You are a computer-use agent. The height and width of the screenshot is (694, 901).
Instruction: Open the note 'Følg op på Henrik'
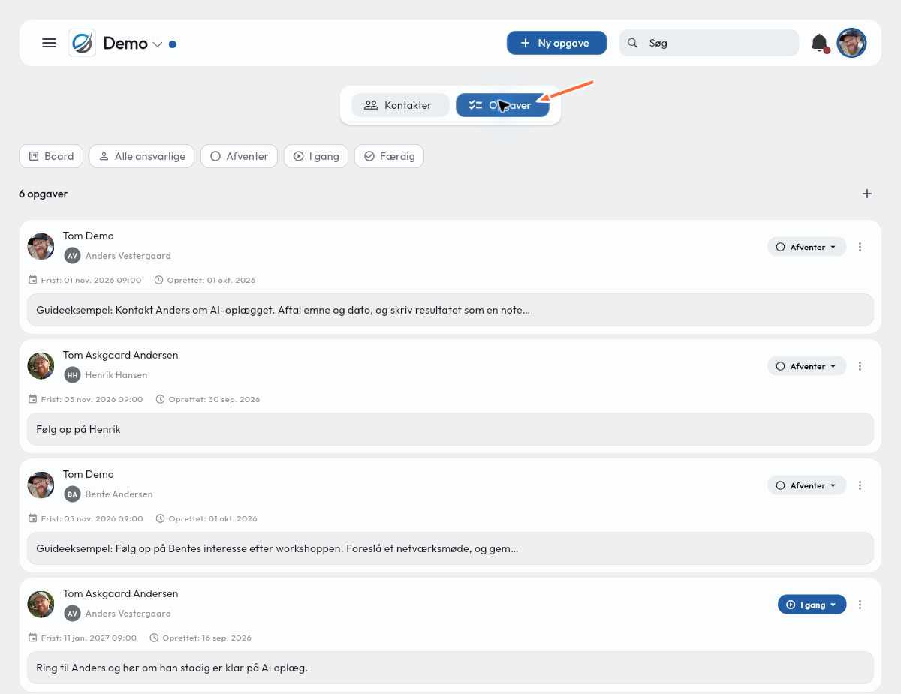click(450, 429)
